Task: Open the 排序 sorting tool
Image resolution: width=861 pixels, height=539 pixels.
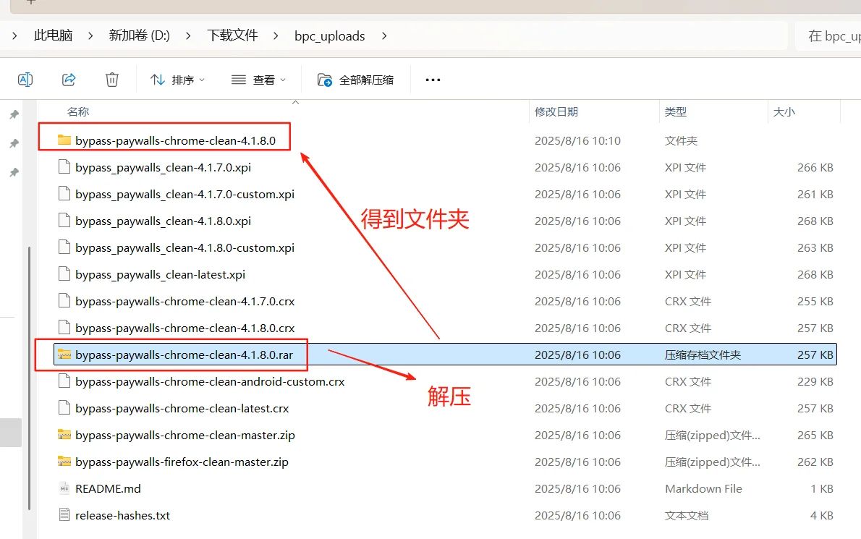Action: (175, 79)
